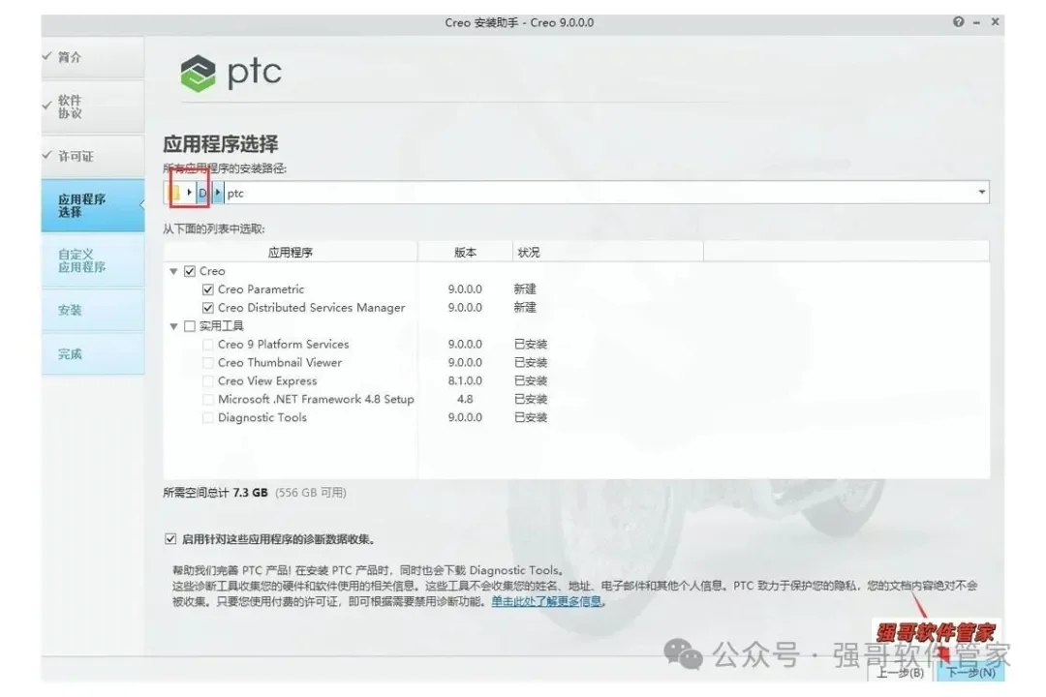Image resolution: width=1046 pixels, height=697 pixels.
Task: Check Creo View Express box
Action: pyautogui.click(x=207, y=380)
